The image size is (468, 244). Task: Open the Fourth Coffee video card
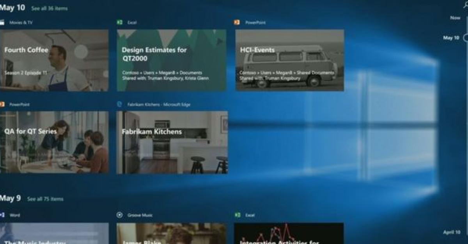(54, 60)
